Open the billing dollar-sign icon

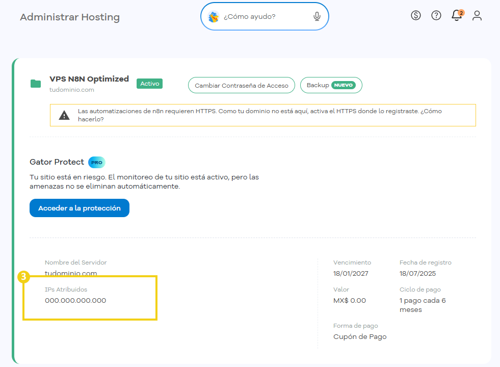pyautogui.click(x=416, y=15)
